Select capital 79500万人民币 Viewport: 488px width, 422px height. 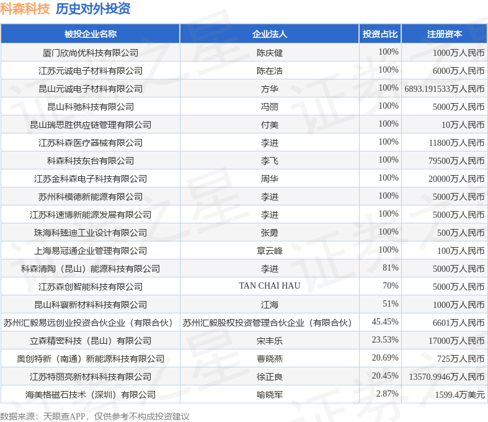click(456, 161)
